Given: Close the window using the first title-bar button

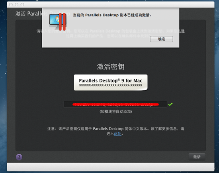Looking at the screenshot, I should (11, 5).
